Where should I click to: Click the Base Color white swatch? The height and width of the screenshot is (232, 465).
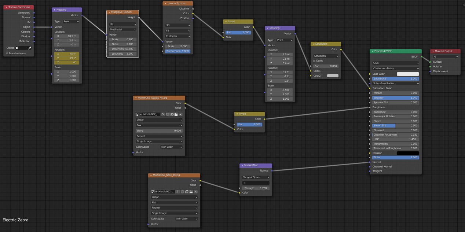pyautogui.click(x=408, y=74)
